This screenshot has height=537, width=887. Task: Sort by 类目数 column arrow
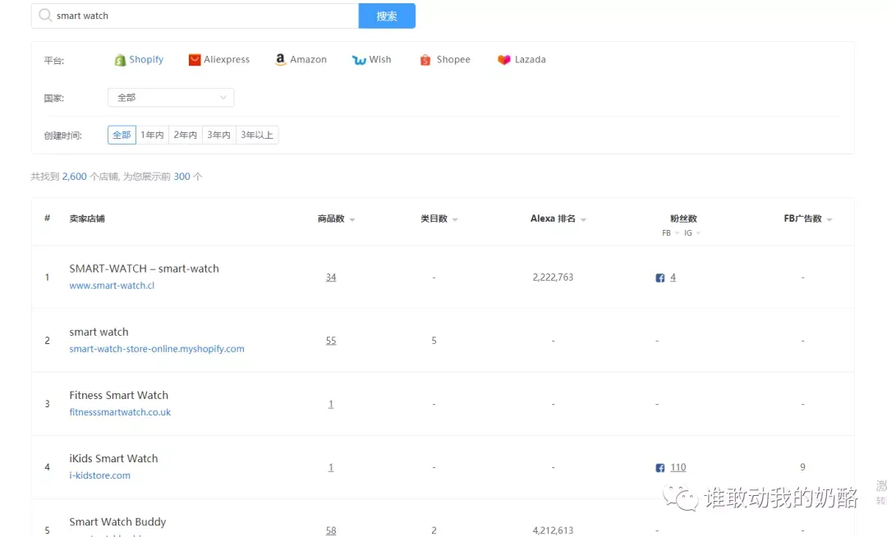(455, 219)
